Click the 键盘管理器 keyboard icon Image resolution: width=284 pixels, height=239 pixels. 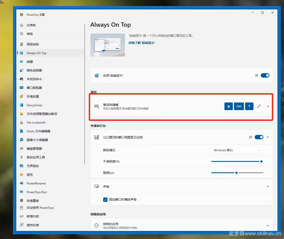pos(22,148)
